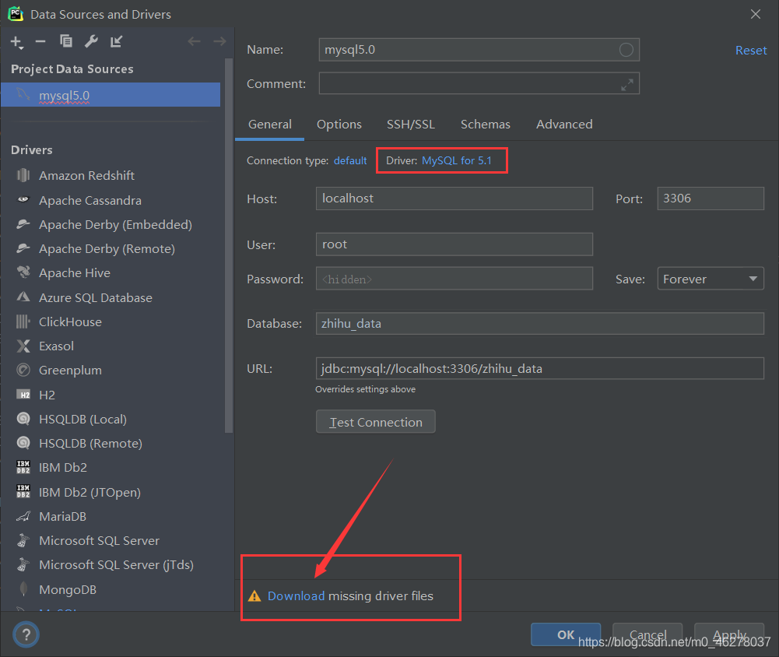Click the Greenplum circle icon

(23, 370)
